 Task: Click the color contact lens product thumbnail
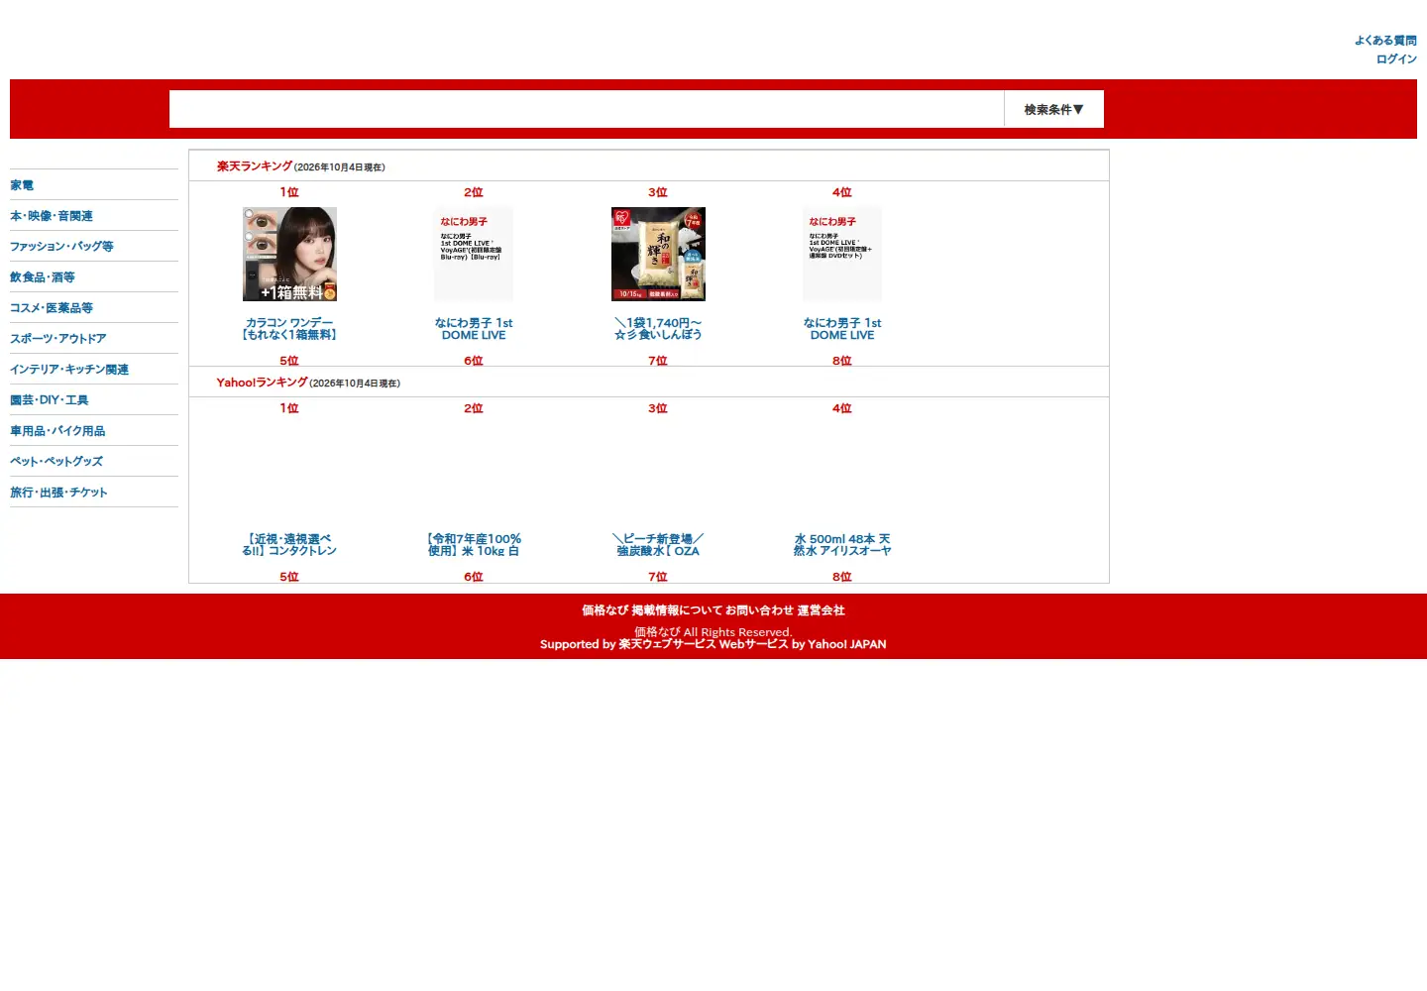click(x=289, y=254)
